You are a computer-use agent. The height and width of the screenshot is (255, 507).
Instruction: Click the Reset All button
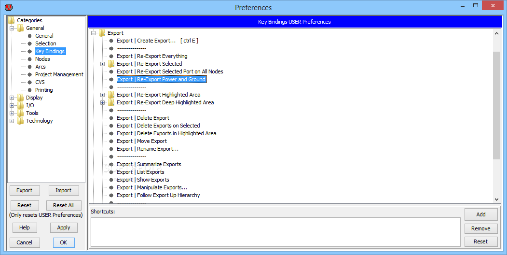tap(63, 205)
